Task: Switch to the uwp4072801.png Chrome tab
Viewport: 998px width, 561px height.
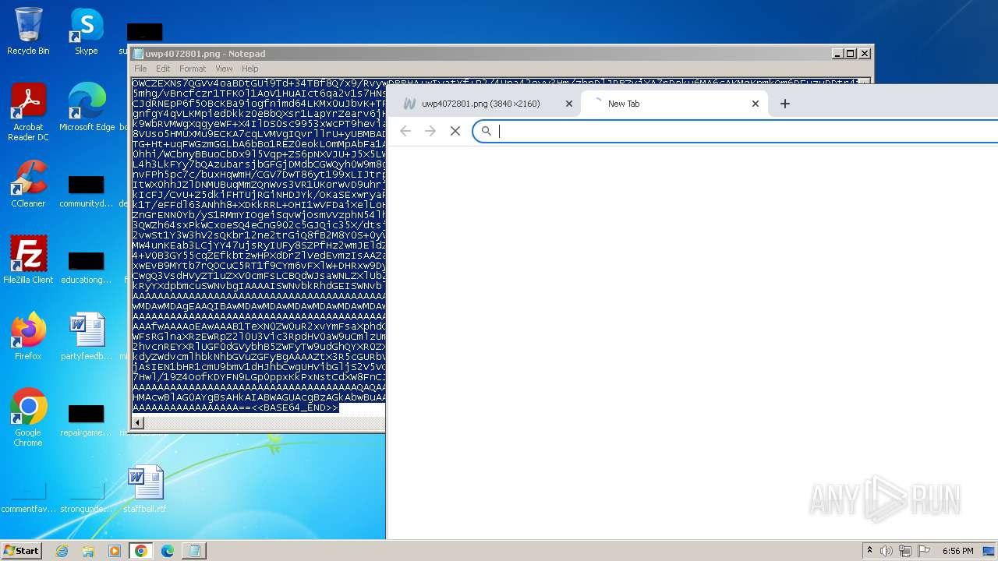Action: coord(480,104)
